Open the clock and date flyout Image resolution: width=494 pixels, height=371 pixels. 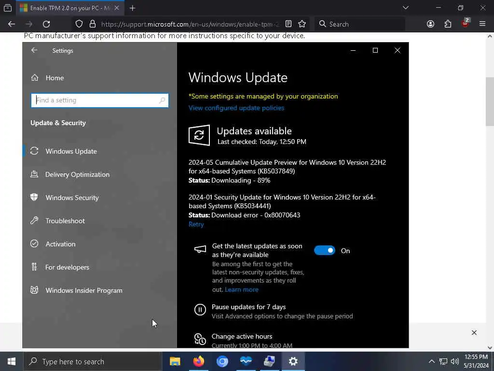pos(476,361)
